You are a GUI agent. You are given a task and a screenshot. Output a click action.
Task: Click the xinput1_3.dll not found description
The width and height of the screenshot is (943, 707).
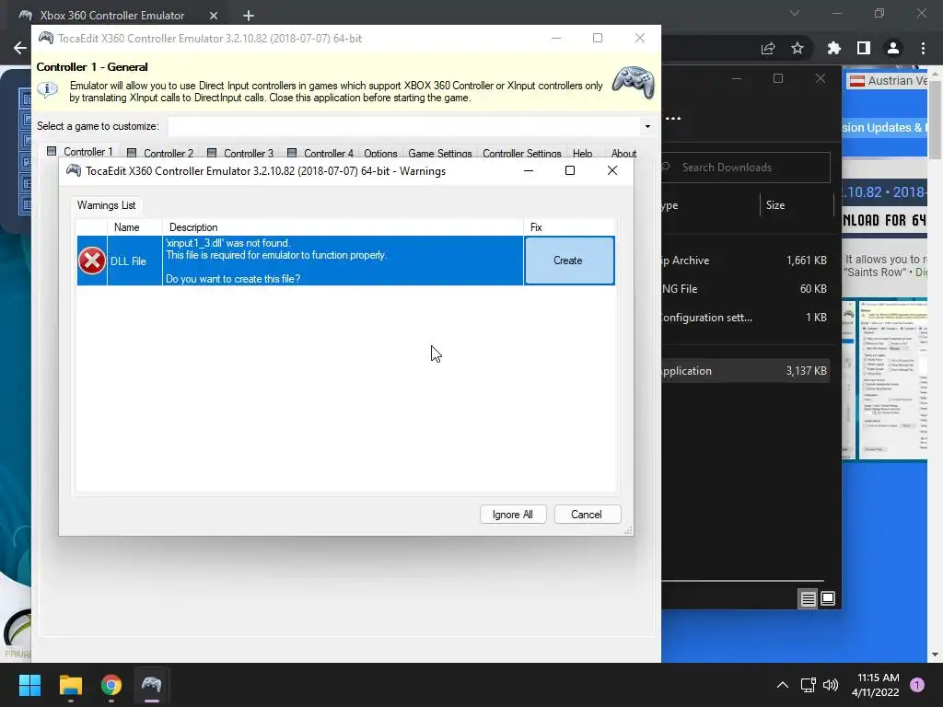[343, 261]
